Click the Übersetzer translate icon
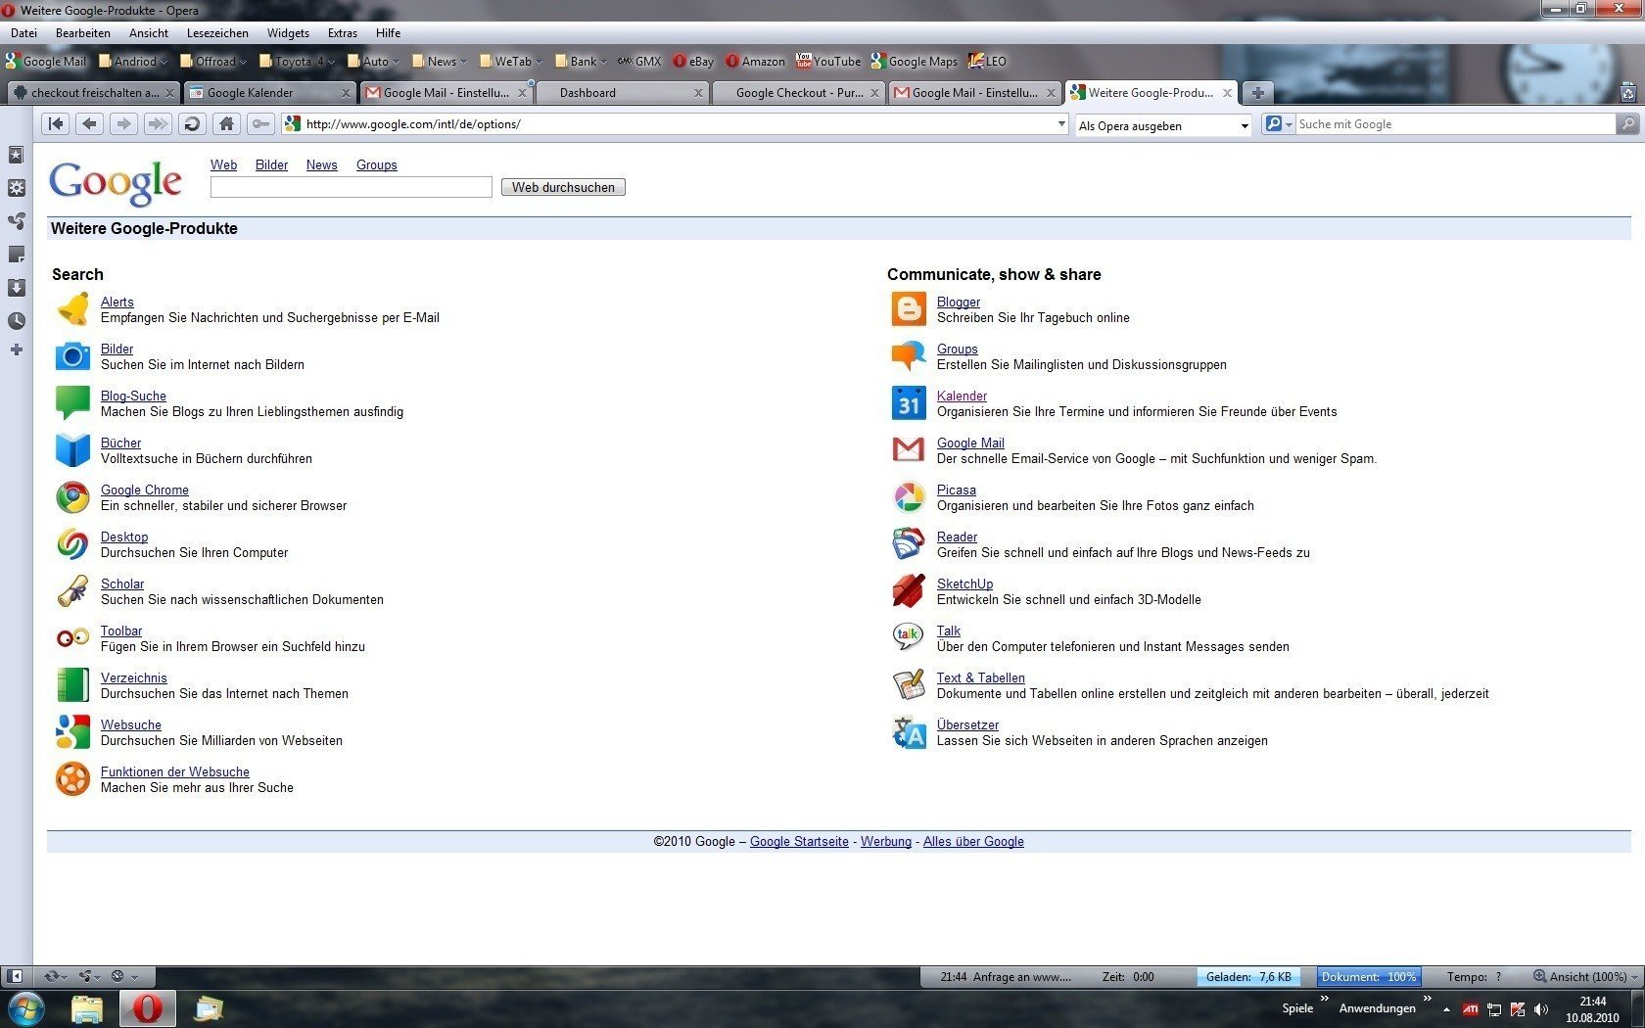The width and height of the screenshot is (1645, 1028). [x=909, y=732]
